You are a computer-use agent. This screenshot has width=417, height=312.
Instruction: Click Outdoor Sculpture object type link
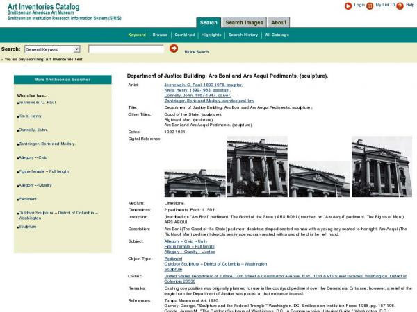[215, 264]
